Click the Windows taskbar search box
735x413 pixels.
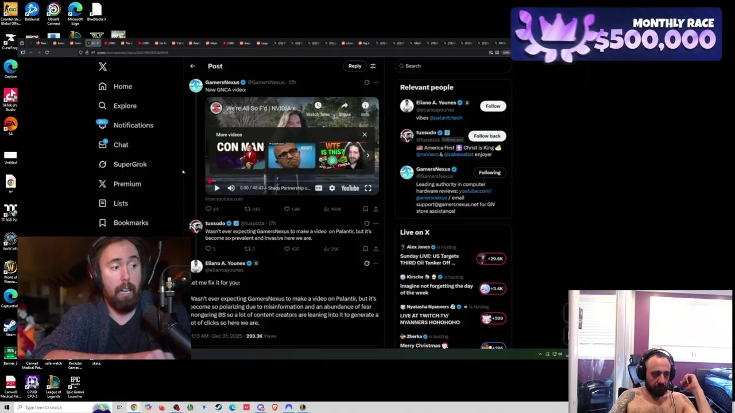(x=62, y=407)
